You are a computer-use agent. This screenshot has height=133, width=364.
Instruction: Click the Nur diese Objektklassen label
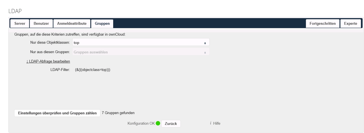[50, 43]
